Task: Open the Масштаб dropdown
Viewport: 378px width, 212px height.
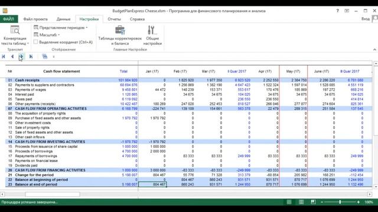Action: pyautogui.click(x=47, y=35)
